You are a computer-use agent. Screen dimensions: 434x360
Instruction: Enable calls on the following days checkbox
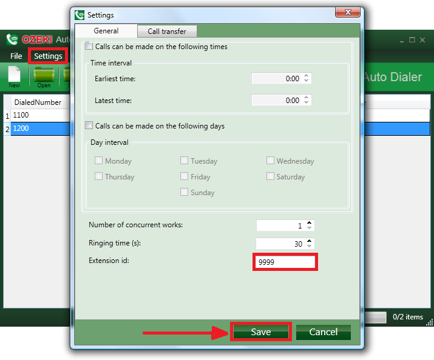[89, 125]
